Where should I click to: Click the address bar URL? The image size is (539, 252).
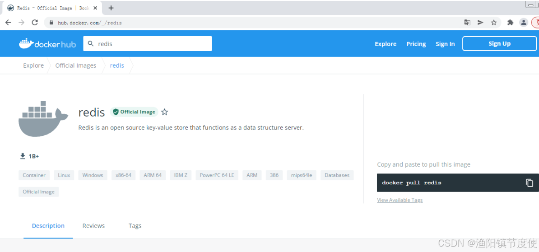pos(90,23)
